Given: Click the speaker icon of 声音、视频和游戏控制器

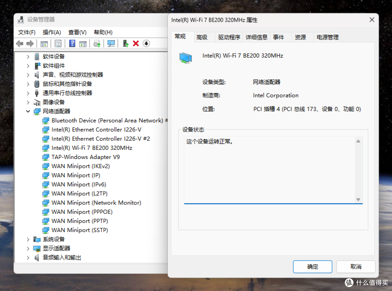Looking at the screenshot, I should click(37, 75).
